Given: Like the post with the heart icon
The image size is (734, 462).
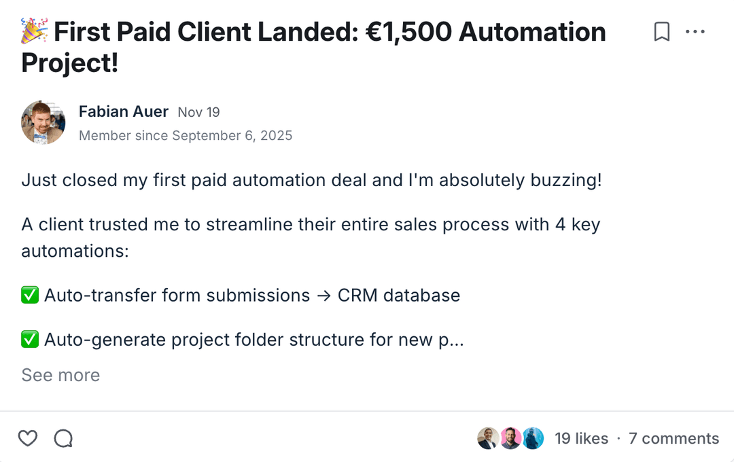Looking at the screenshot, I should 28,438.
